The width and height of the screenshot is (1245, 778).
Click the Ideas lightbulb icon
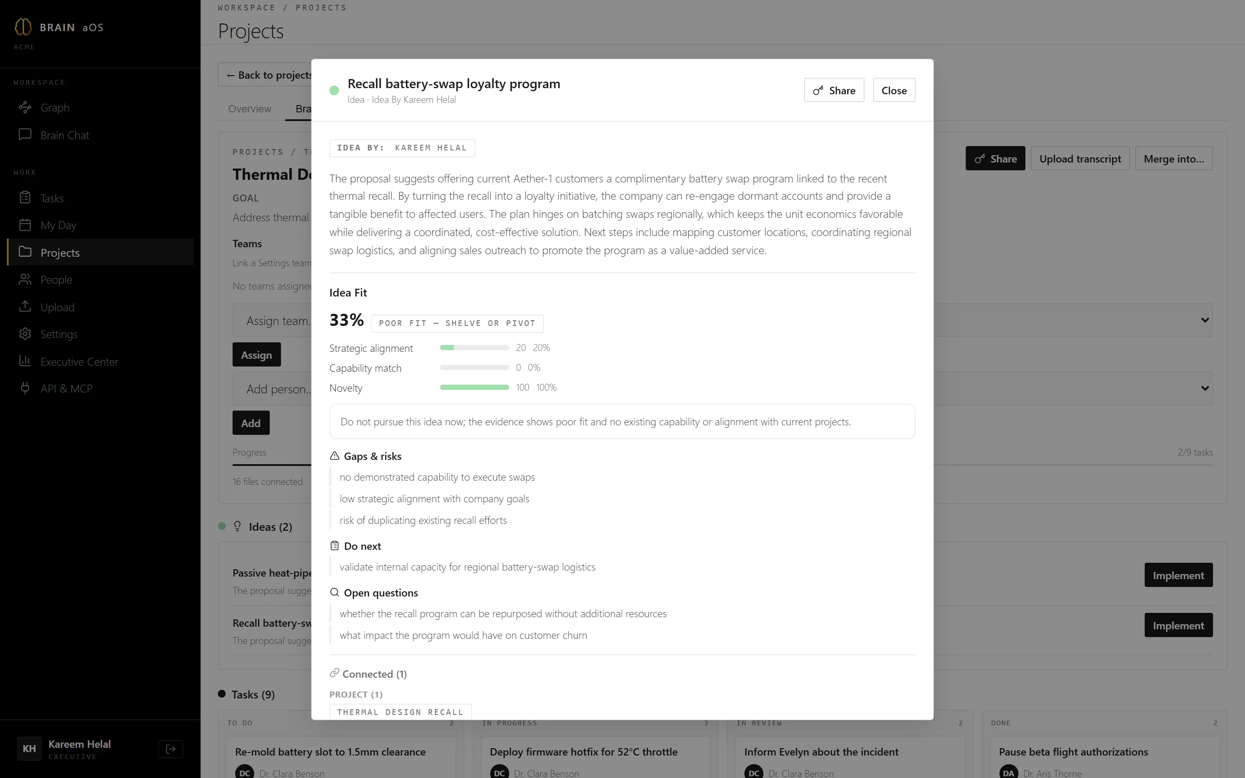(237, 526)
